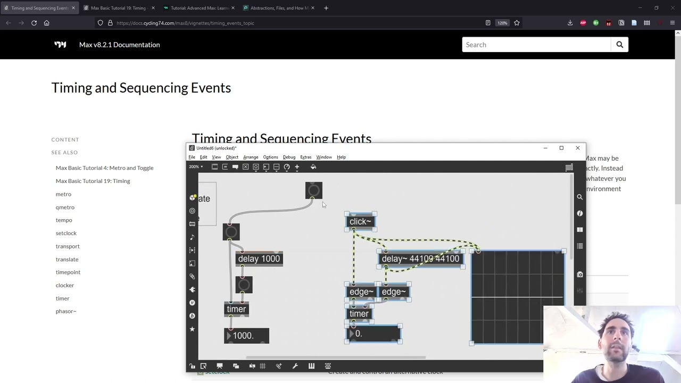This screenshot has height=383, width=681.
Task: Open the 200% zoom dropdown in the patcher
Action: click(196, 167)
